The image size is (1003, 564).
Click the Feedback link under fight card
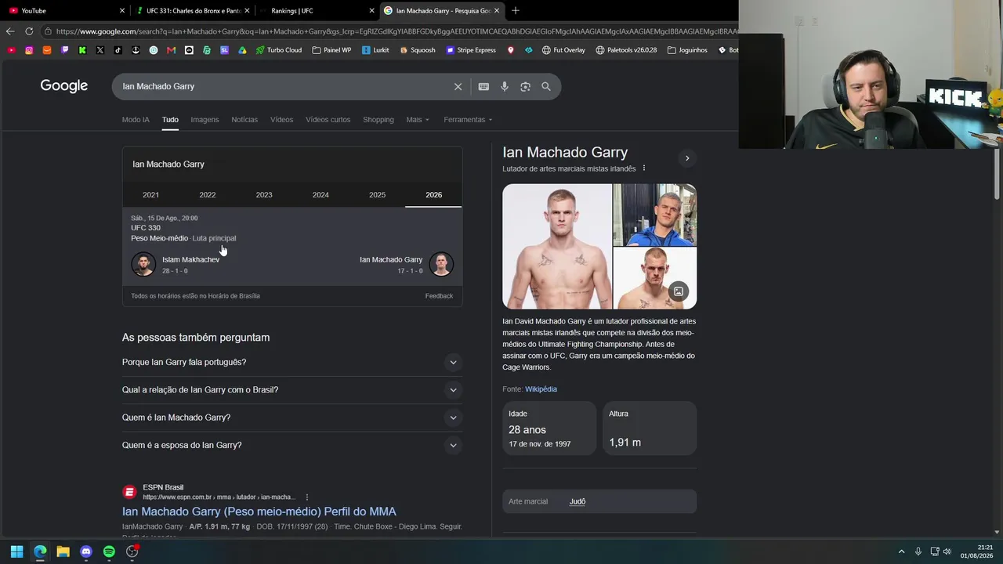pyautogui.click(x=439, y=296)
